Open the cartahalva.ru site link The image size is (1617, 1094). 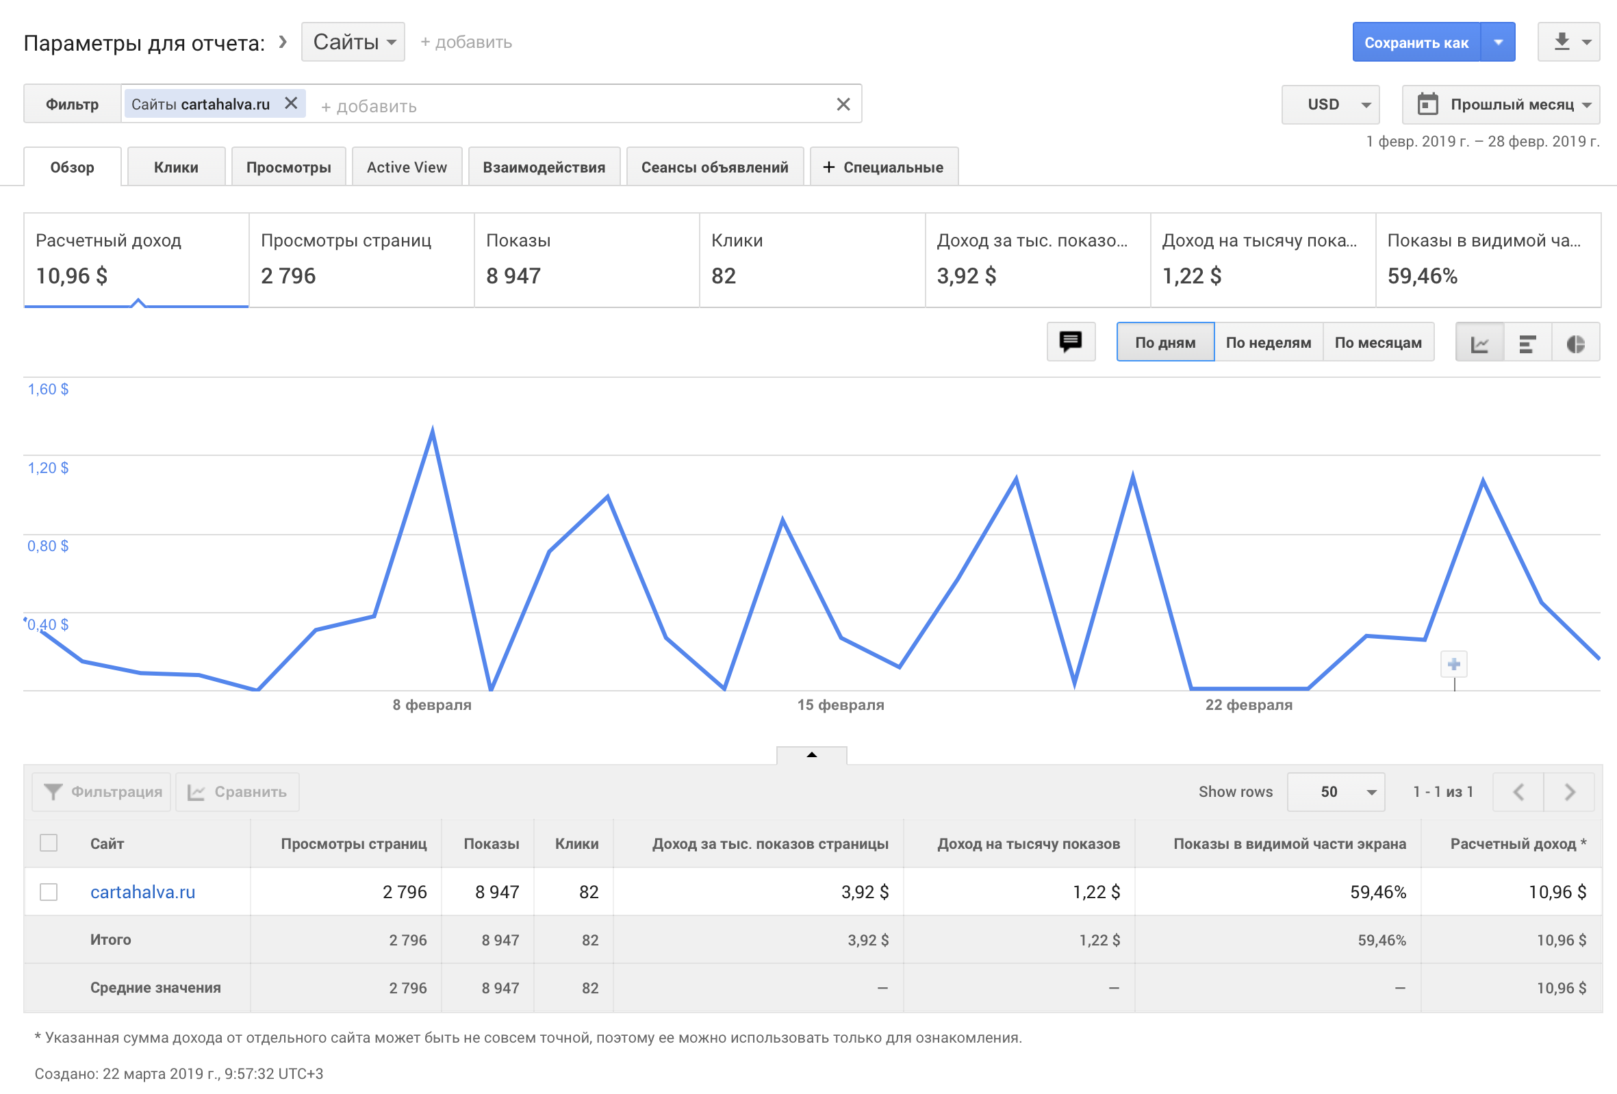[142, 891]
